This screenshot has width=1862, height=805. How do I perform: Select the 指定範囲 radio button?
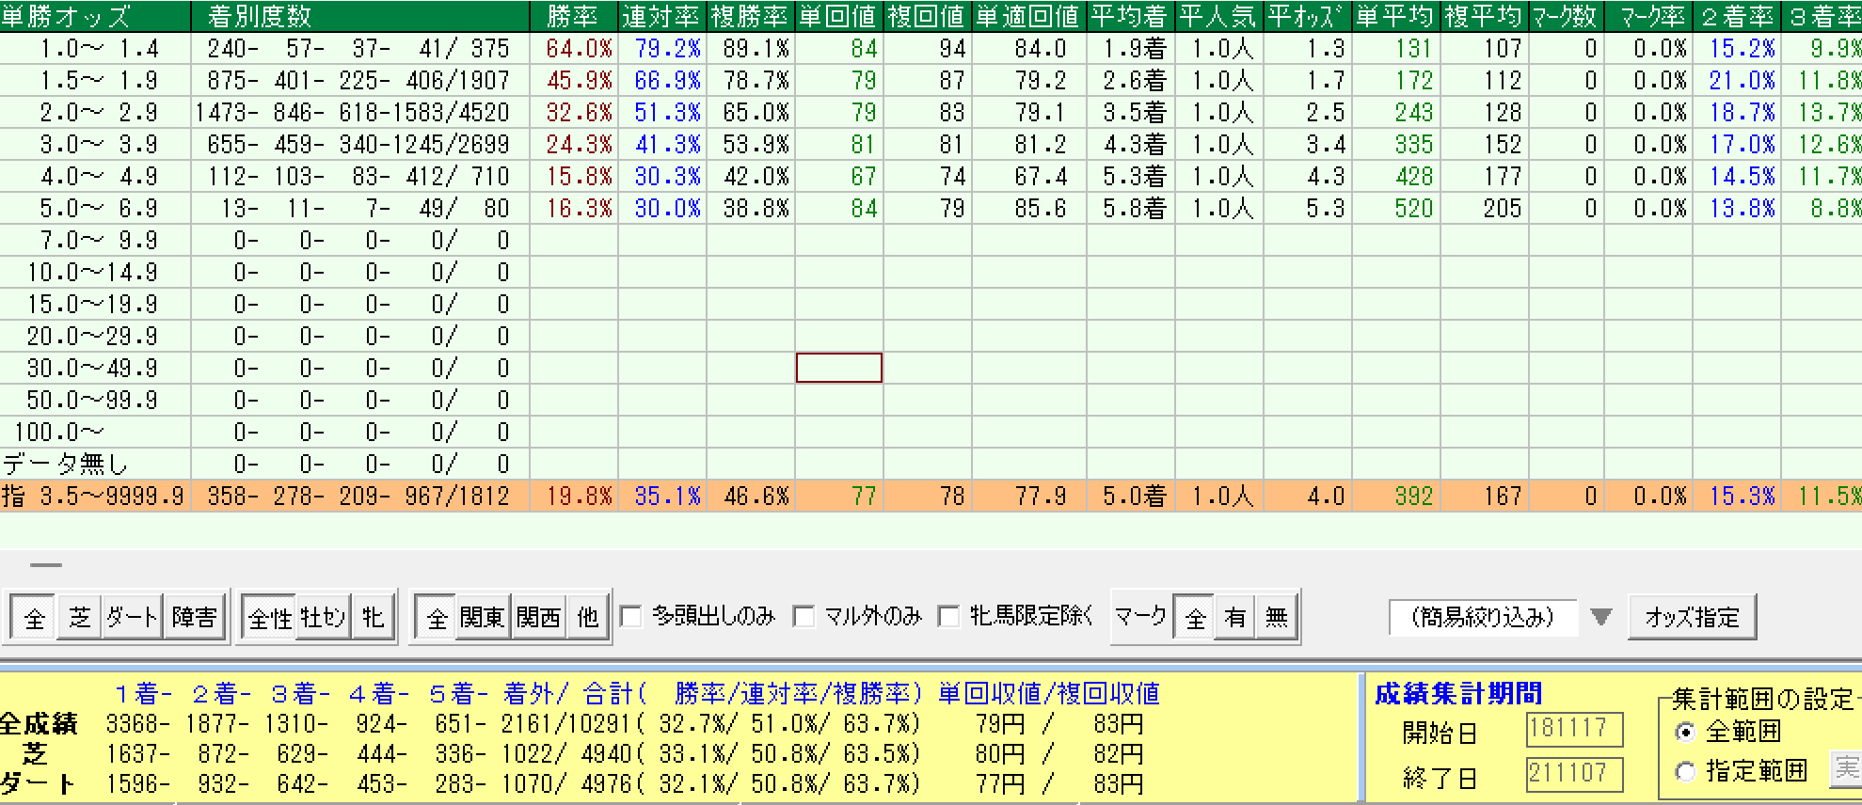coord(1685,772)
